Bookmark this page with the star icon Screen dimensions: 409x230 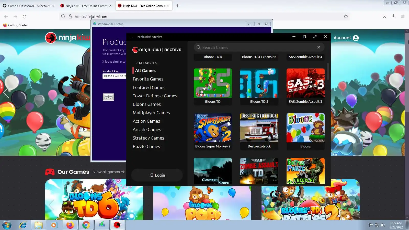point(346,17)
